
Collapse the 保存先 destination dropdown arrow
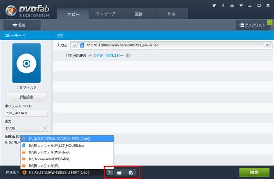(x=109, y=172)
